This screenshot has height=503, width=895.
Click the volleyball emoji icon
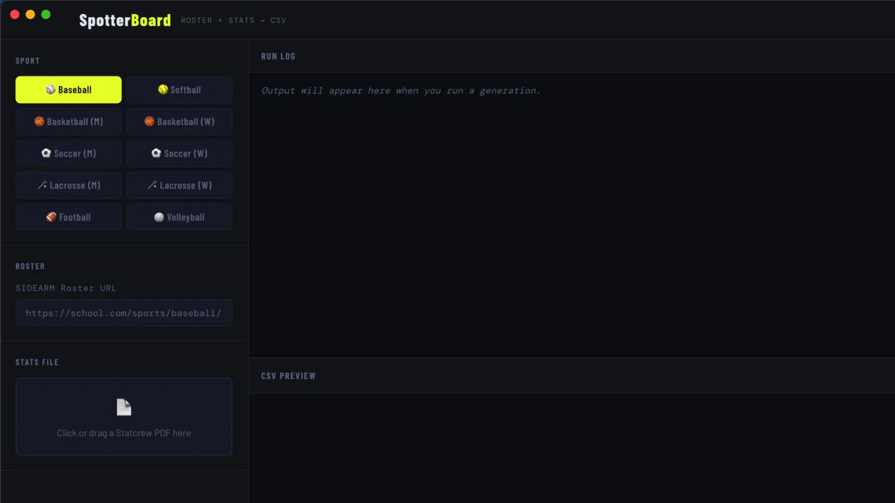(159, 217)
